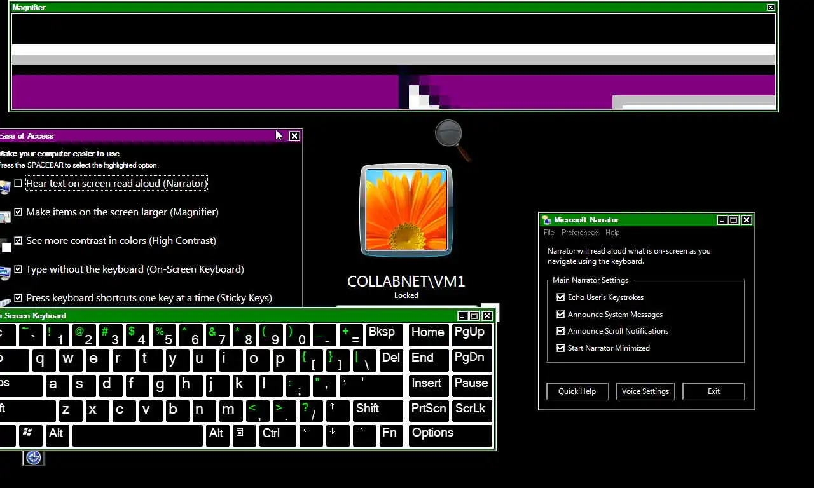814x488 pixels.
Task: Click the COLLABNET\VM1 user name text
Action: (x=406, y=281)
